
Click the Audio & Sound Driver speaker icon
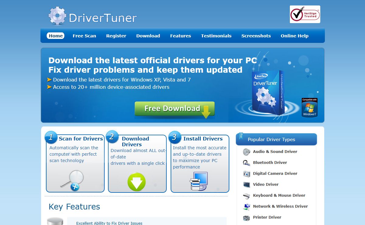[x=247, y=152]
